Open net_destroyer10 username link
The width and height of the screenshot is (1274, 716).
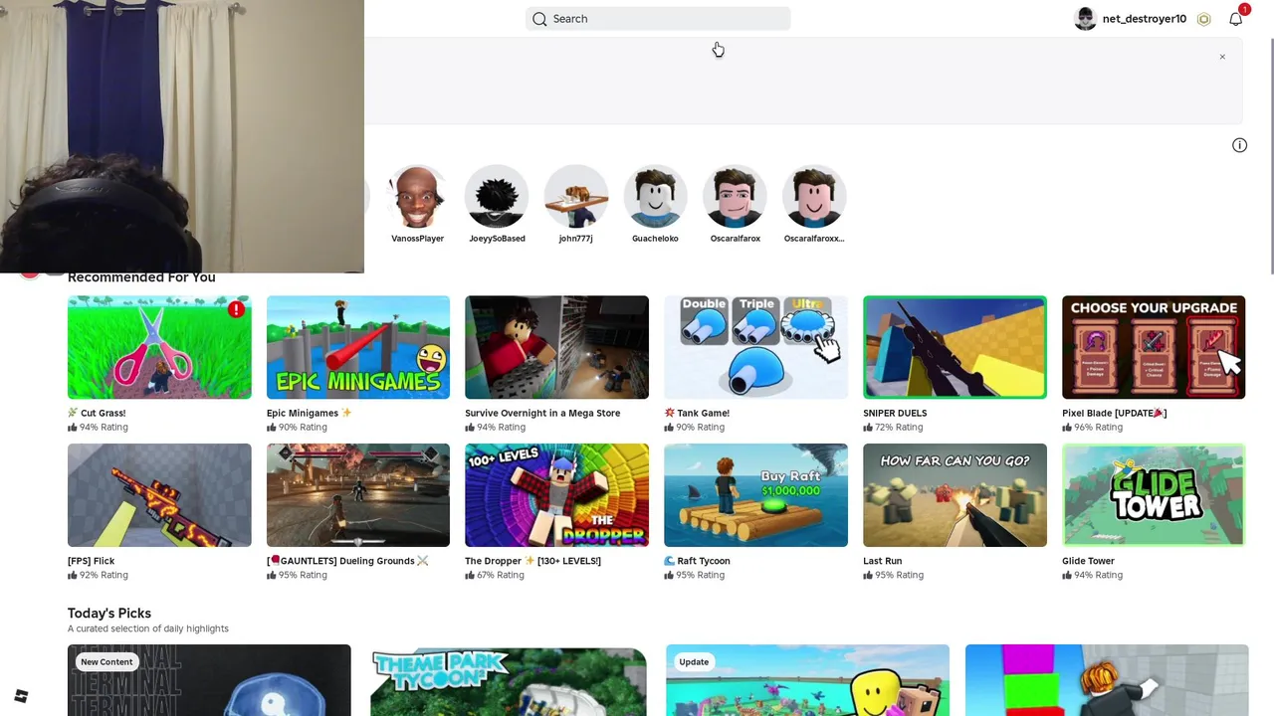pyautogui.click(x=1145, y=19)
